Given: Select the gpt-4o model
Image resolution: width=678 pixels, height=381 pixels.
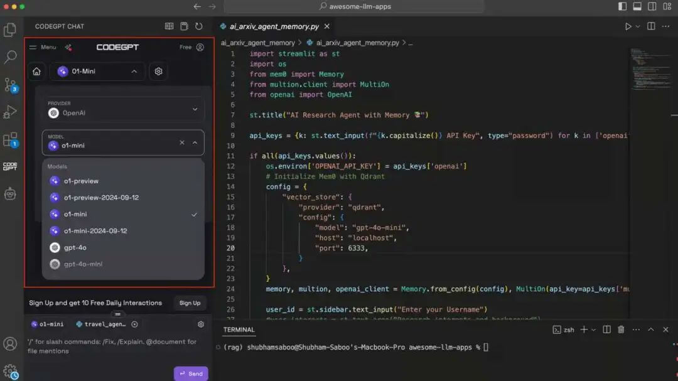Looking at the screenshot, I should pos(123,247).
